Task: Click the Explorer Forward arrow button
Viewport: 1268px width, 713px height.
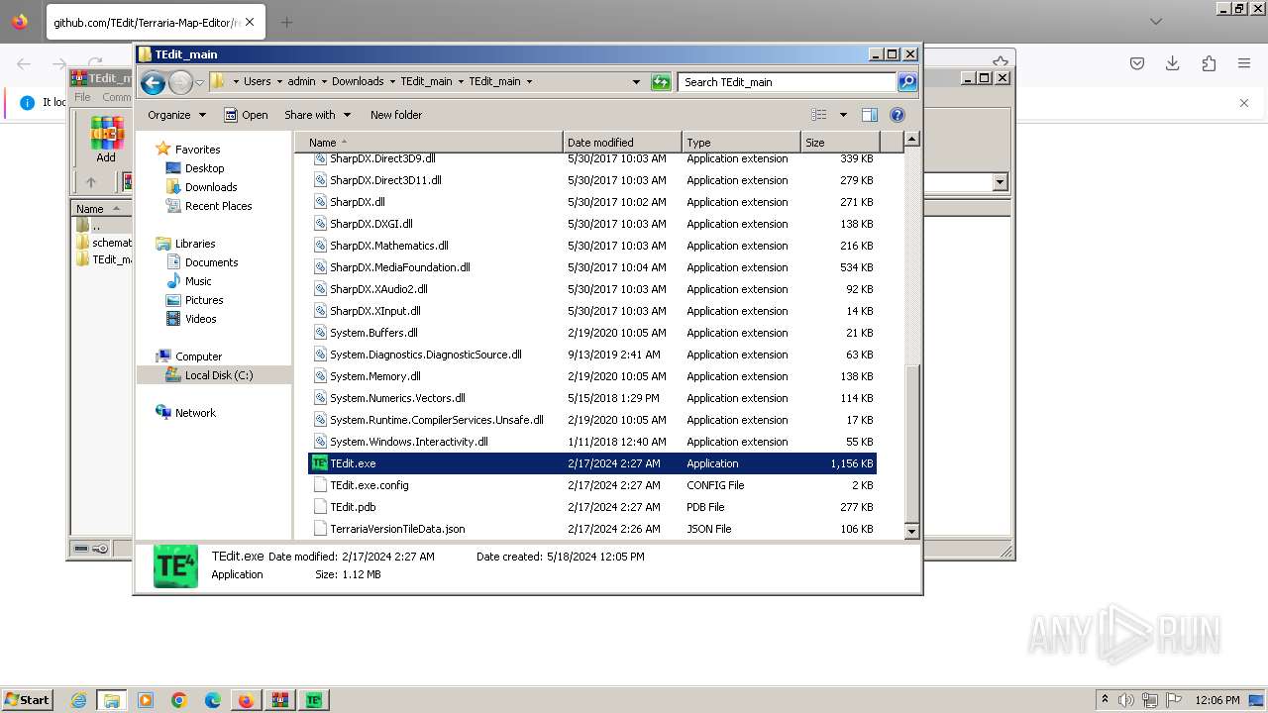Action: click(180, 82)
